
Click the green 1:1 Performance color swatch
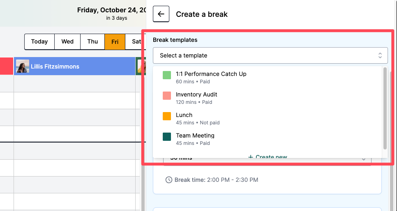point(167,75)
